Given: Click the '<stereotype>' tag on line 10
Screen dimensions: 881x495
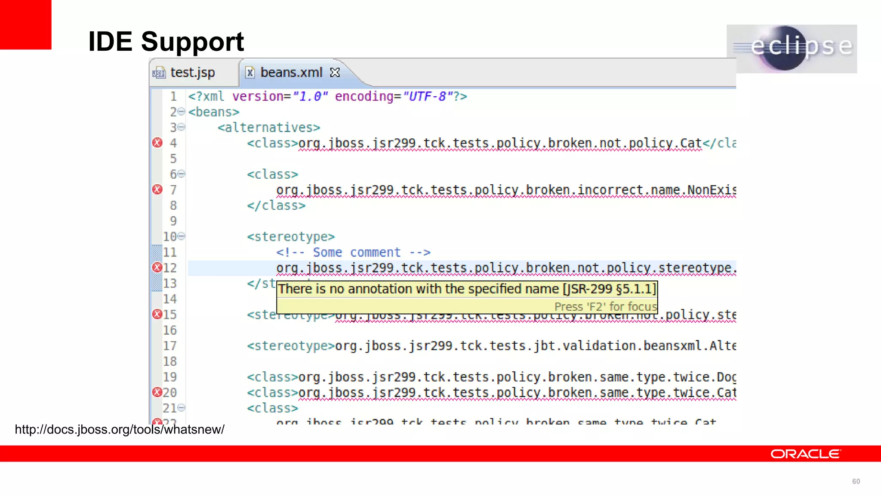Looking at the screenshot, I should (x=291, y=237).
